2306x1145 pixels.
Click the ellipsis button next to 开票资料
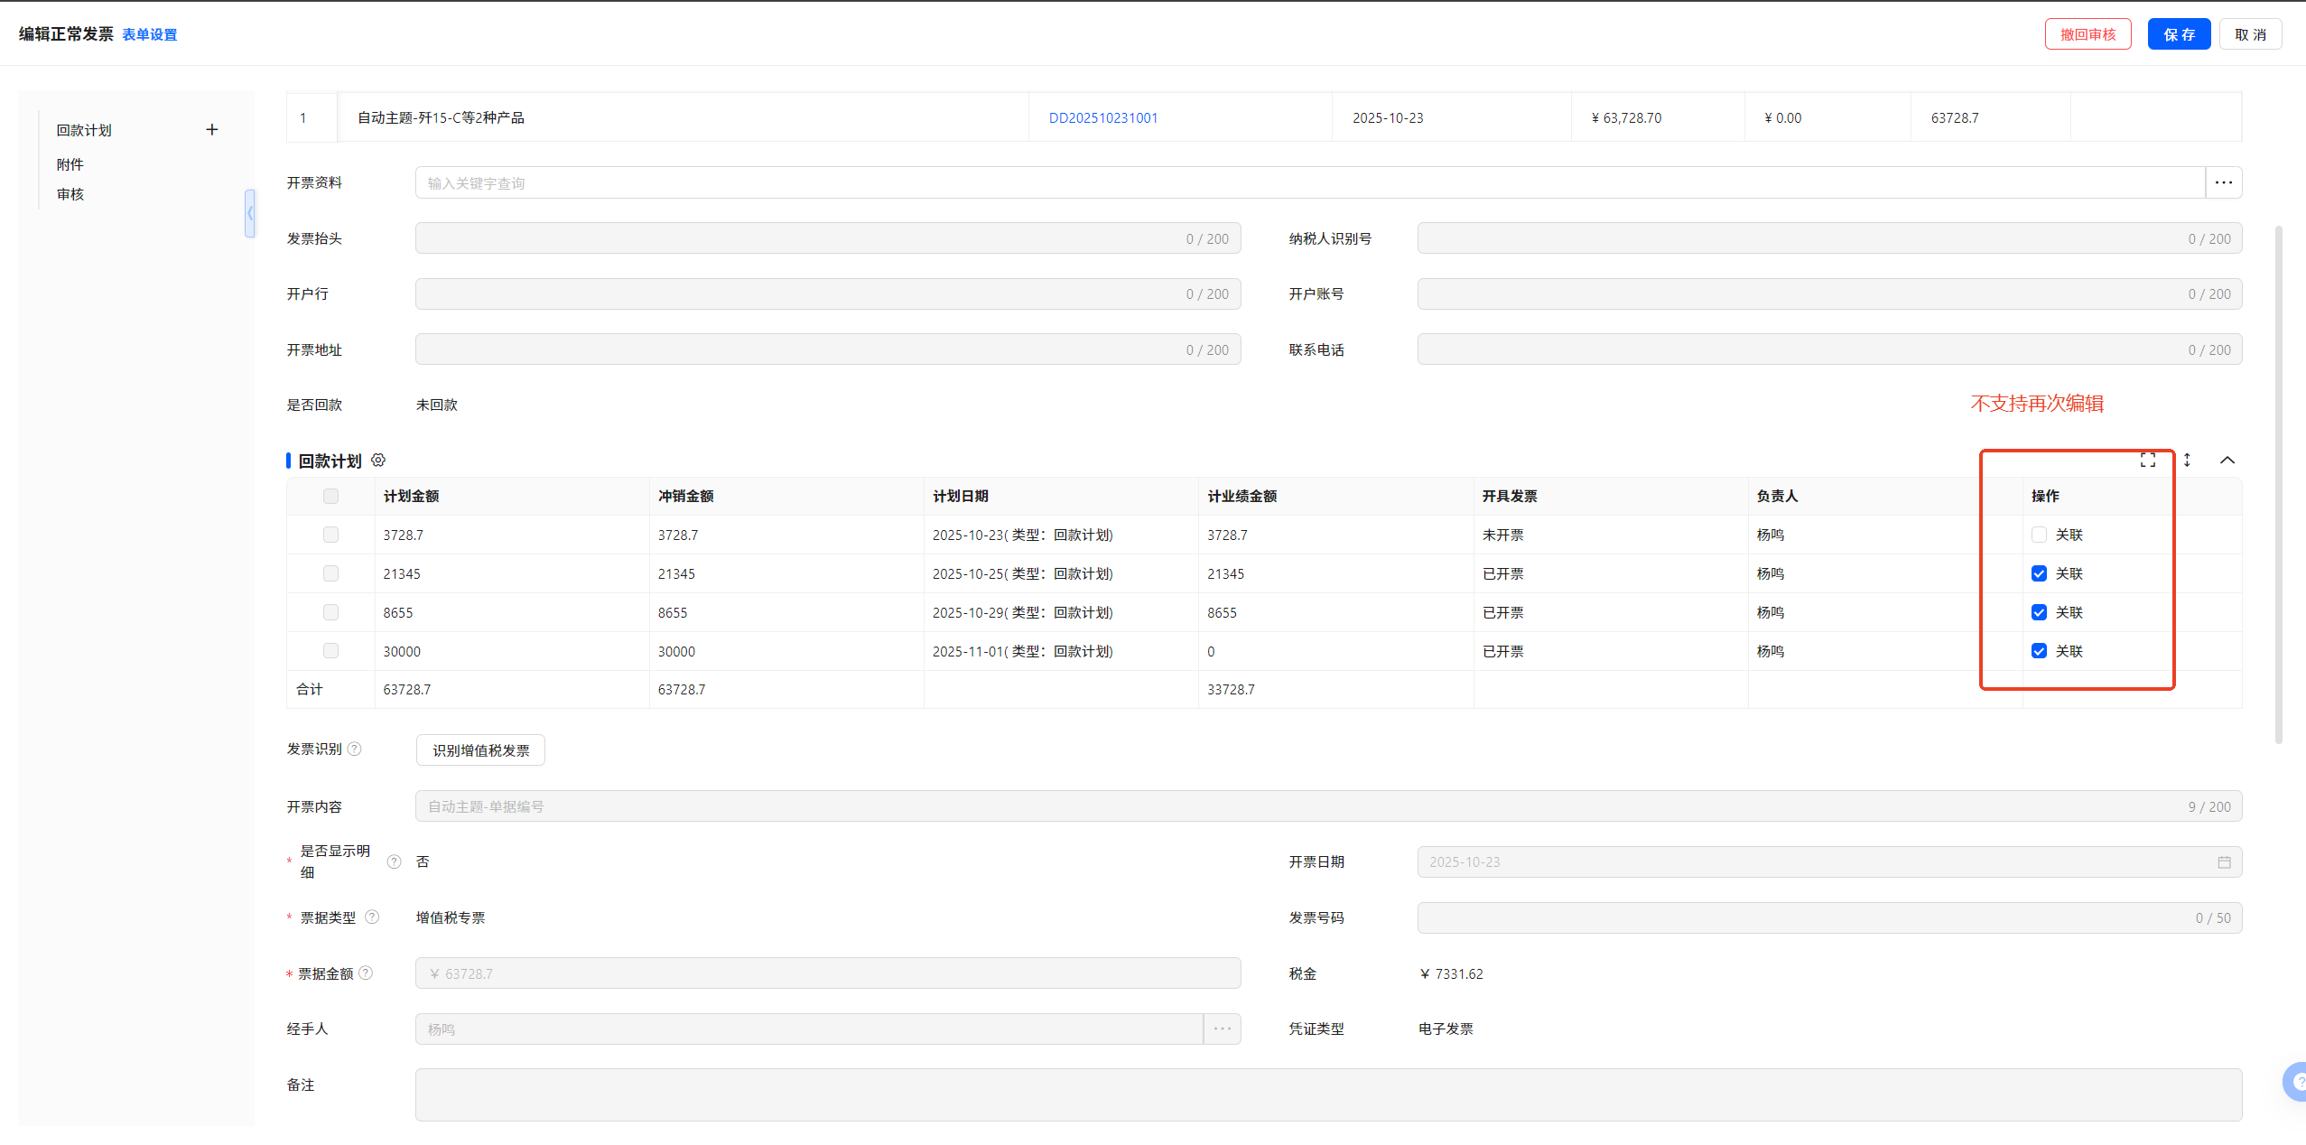pyautogui.click(x=2223, y=183)
